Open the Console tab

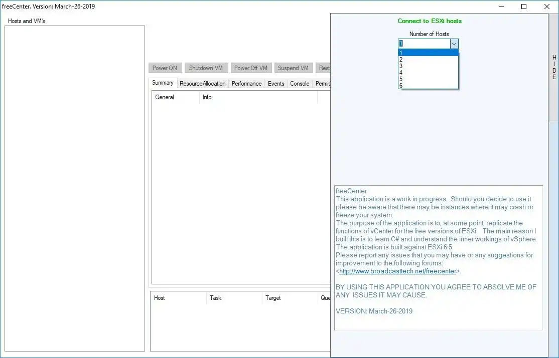click(300, 84)
